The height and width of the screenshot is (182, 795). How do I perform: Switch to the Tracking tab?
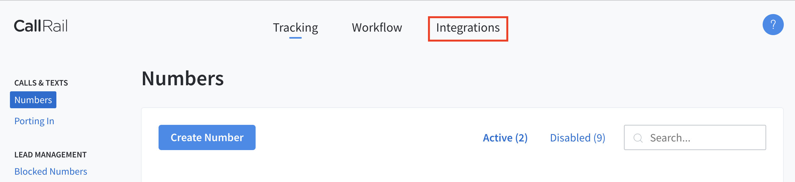(295, 28)
